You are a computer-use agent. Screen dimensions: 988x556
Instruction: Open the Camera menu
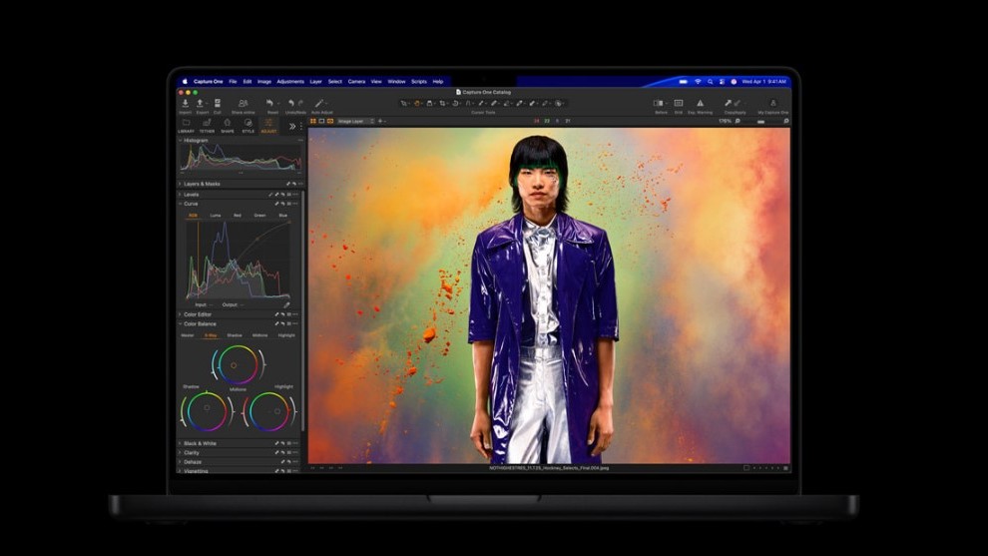point(356,81)
